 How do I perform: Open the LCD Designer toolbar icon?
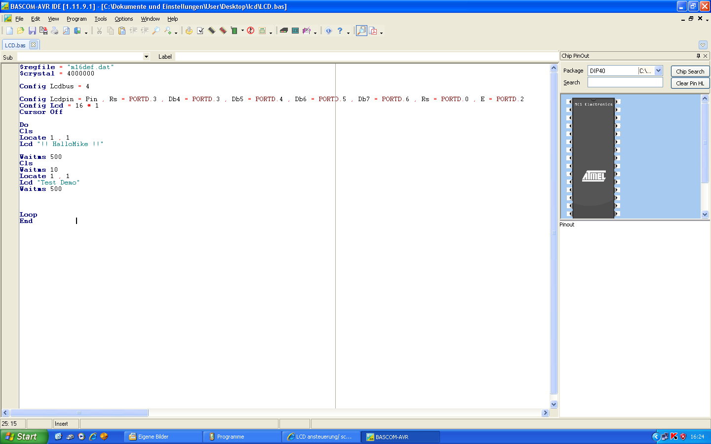point(295,31)
